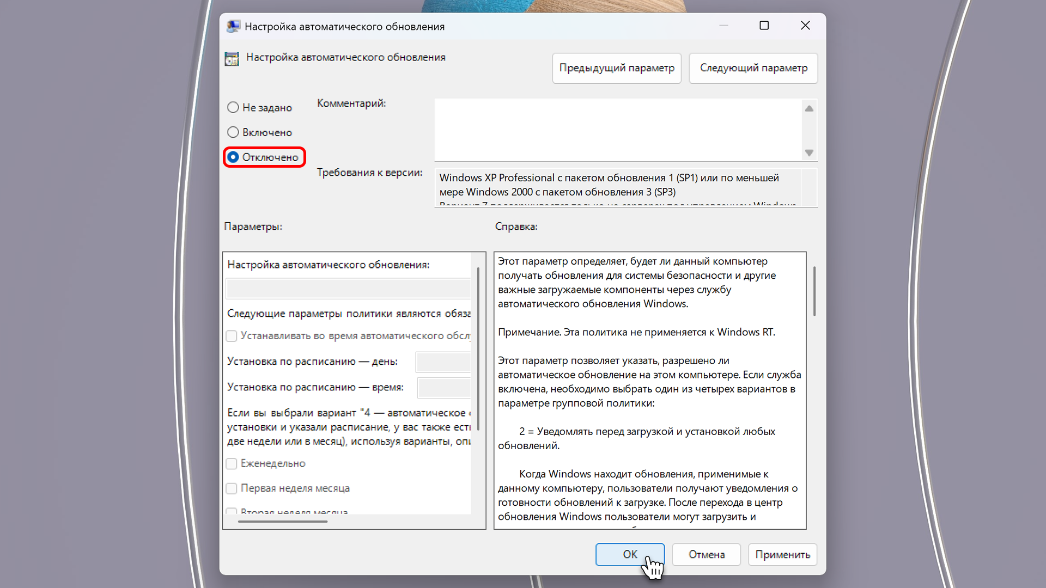This screenshot has width=1046, height=588.
Task: Click the policy setting icon beside the heading
Action: pyautogui.click(x=232, y=59)
